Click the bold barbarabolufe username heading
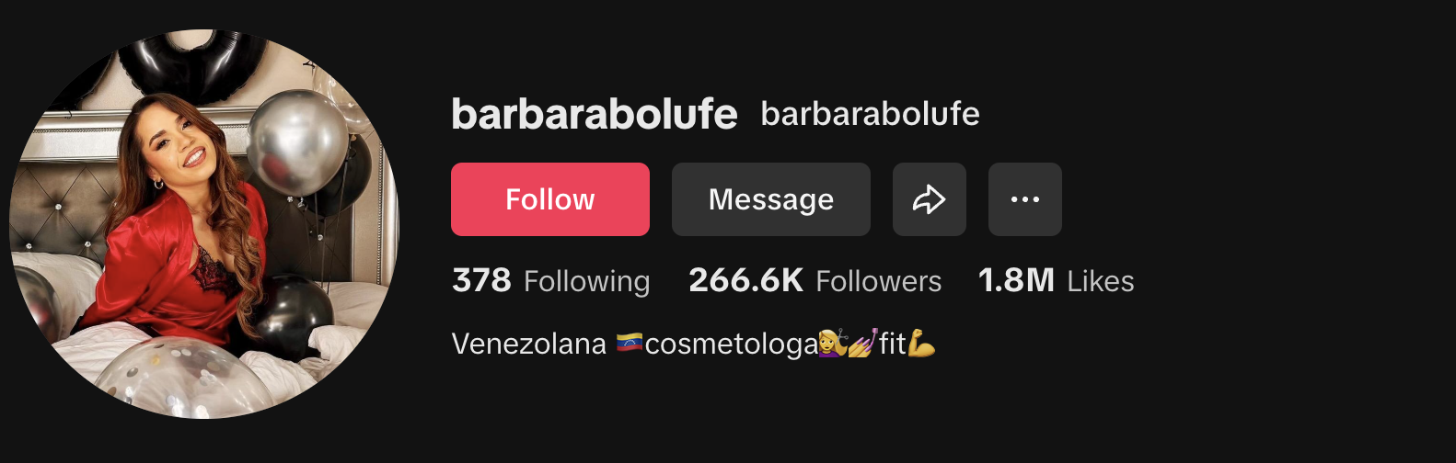This screenshot has height=463, width=1456. 595,114
